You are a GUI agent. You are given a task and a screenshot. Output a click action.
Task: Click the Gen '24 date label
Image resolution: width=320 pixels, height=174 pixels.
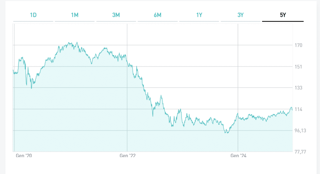point(238,155)
